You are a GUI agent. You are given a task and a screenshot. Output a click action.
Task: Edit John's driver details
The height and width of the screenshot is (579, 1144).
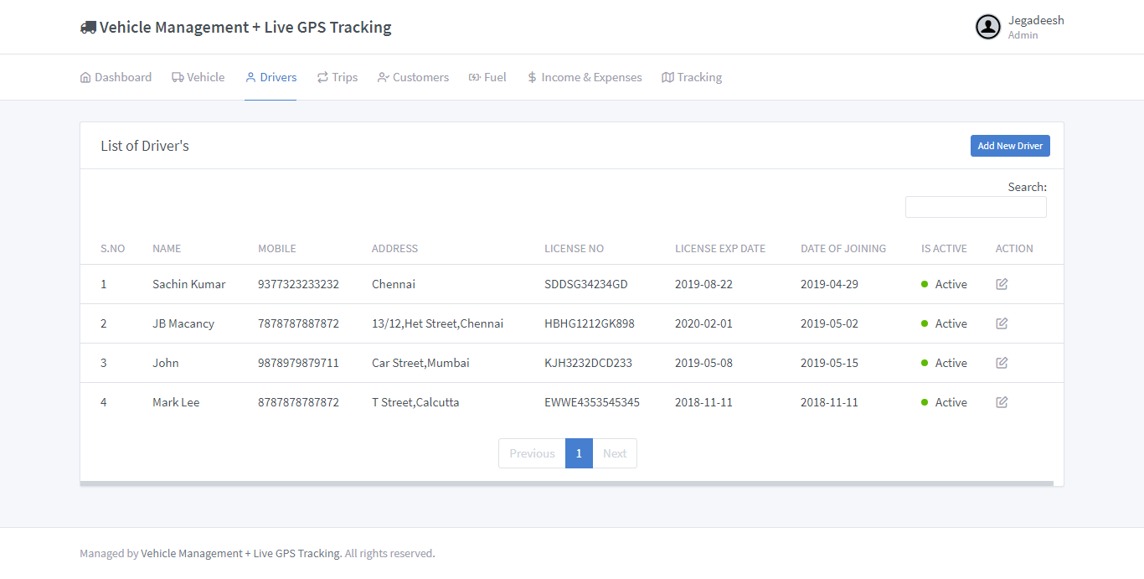tap(1002, 363)
